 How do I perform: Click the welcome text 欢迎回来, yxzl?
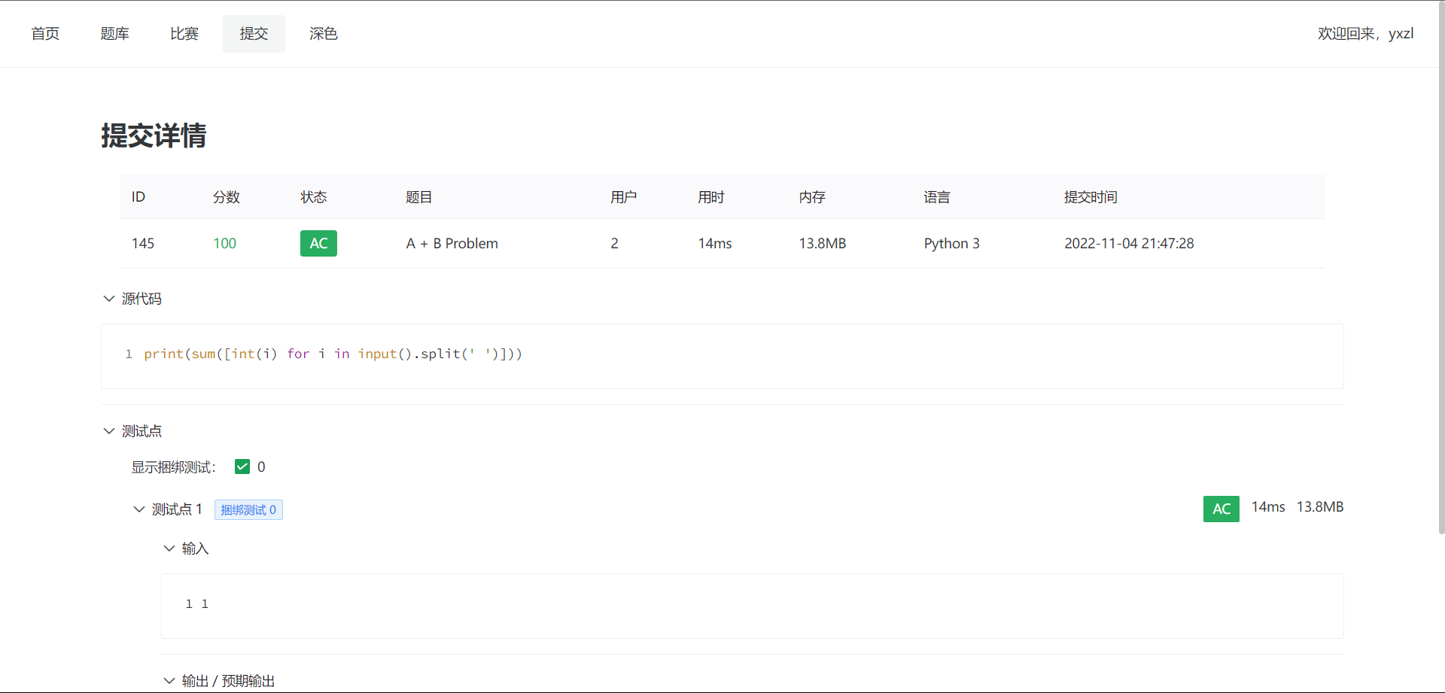1365,34
